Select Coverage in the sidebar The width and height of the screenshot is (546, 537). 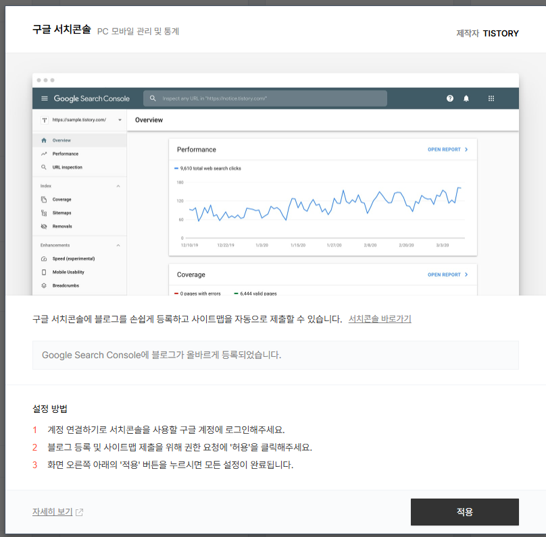(79, 200)
